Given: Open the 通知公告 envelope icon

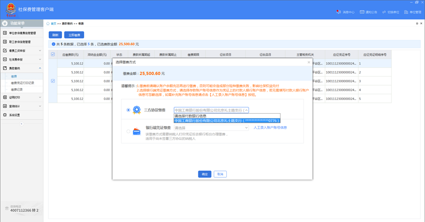Looking at the screenshot, I should (x=362, y=12).
